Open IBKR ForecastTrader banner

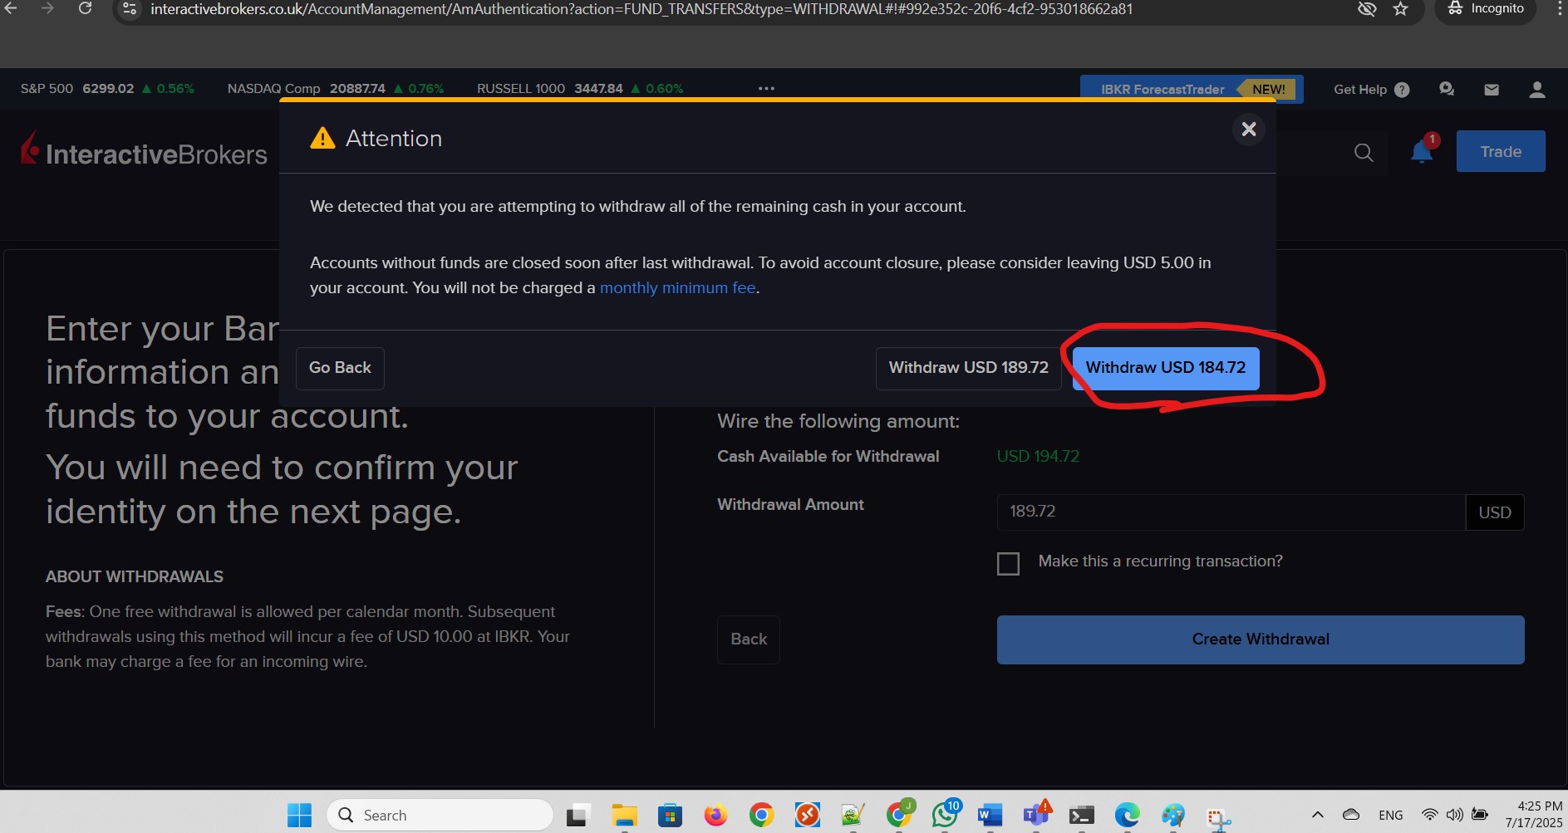click(1191, 89)
